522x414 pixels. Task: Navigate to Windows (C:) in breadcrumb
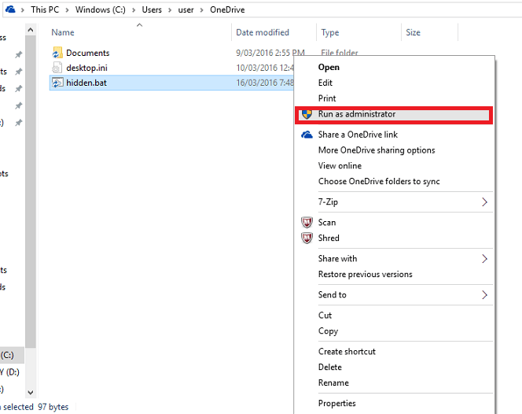click(100, 9)
